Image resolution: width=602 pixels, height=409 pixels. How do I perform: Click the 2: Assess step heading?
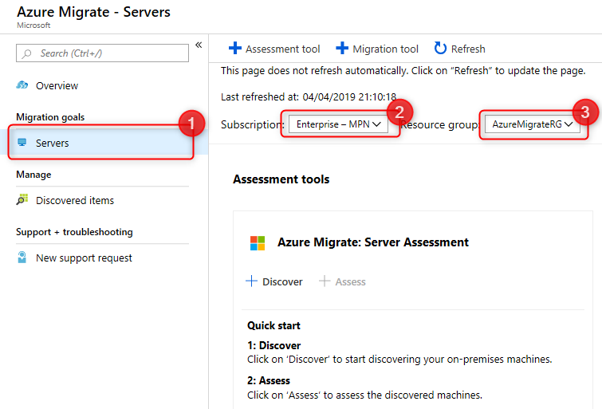[269, 380]
